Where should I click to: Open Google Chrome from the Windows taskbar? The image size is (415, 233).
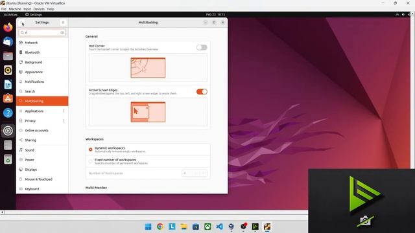coord(160,227)
